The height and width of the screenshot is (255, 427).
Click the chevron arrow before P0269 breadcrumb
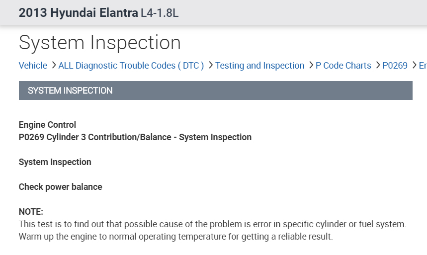377,66
